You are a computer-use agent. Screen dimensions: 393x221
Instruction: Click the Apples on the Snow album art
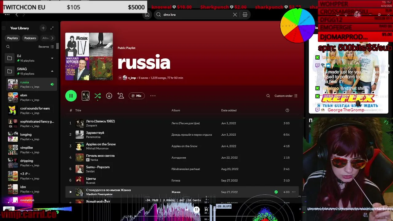[80, 146]
